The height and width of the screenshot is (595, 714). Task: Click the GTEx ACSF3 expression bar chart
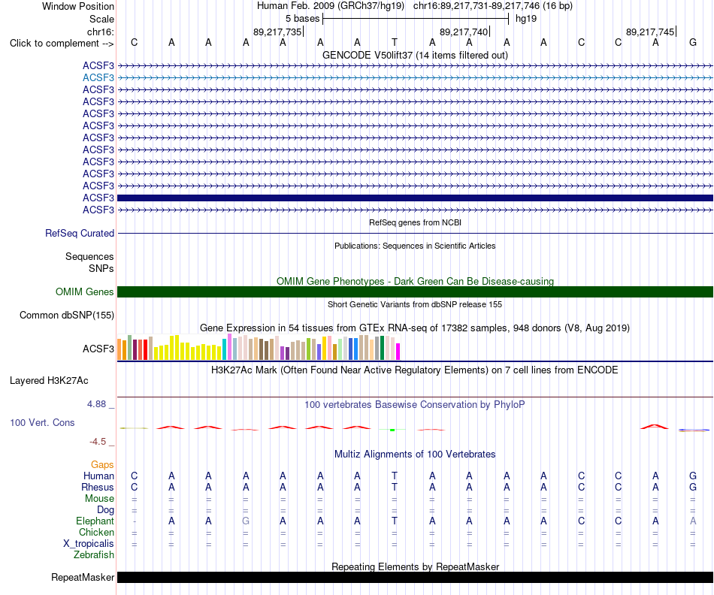click(x=259, y=348)
